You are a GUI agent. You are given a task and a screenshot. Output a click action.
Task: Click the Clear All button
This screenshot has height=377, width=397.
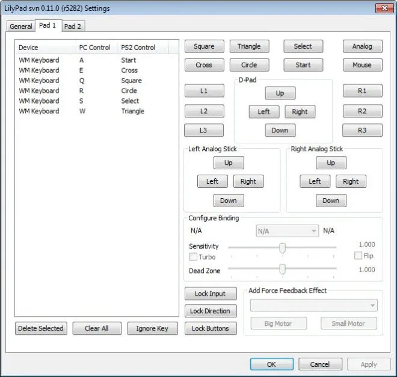[97, 328]
